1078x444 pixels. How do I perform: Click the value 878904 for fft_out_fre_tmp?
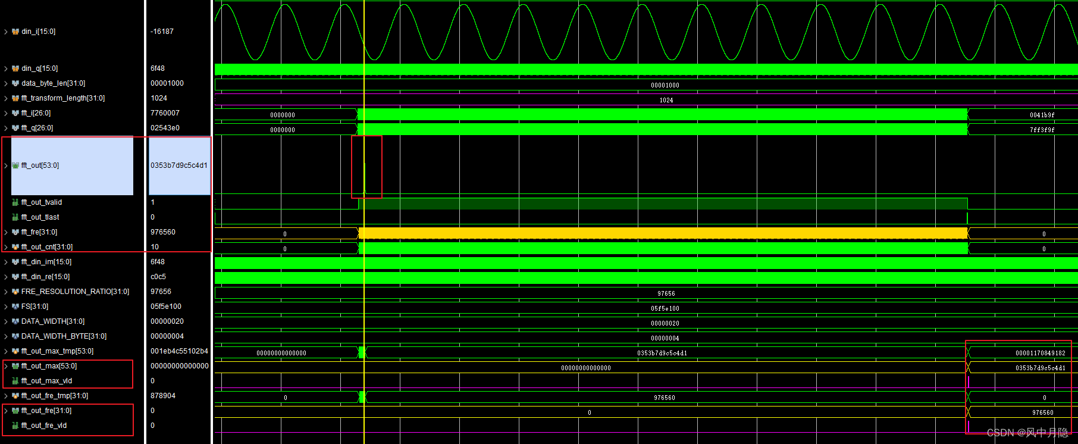tap(162, 396)
